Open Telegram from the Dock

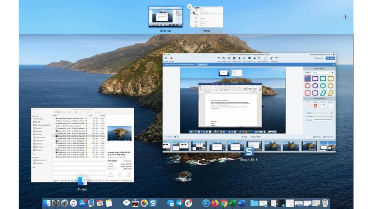click(180, 203)
